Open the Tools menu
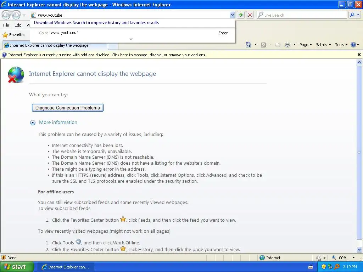Viewport: 363px width, 272px height. tap(341, 45)
